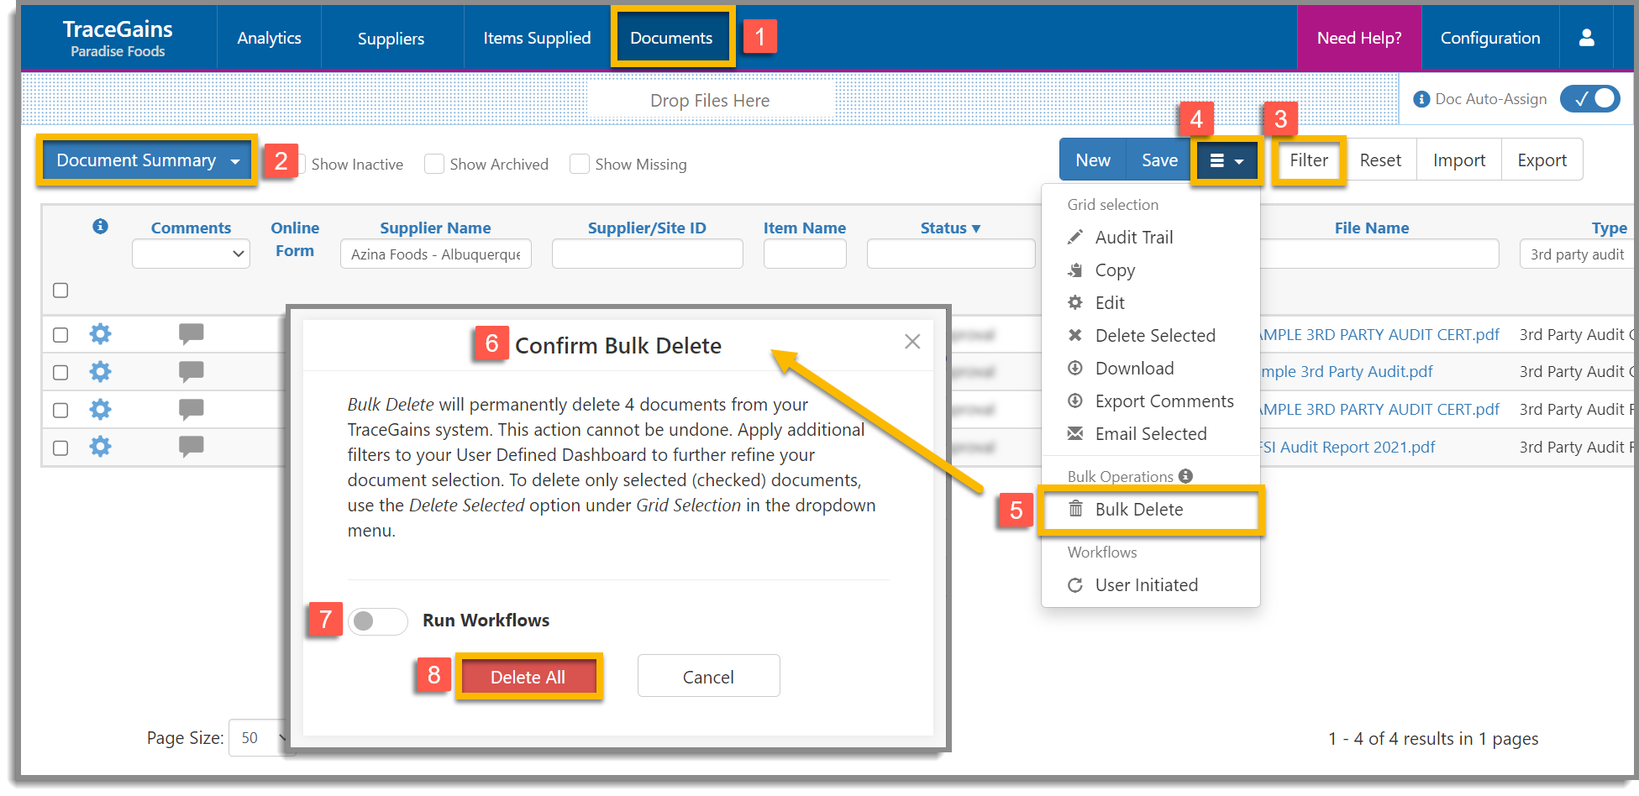Screen dimensions: 1639x796
Task: Open FSI Audit Report 2021.pdf link
Action: (1347, 447)
